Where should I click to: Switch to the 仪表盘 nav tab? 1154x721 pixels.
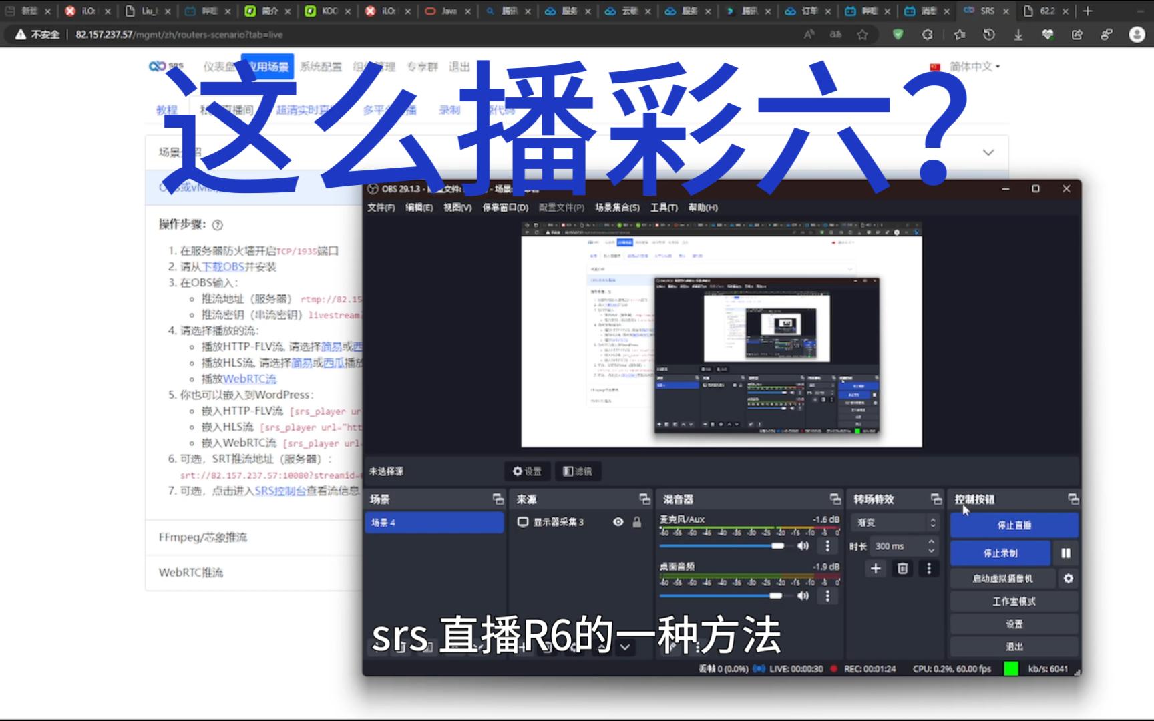[x=220, y=67]
